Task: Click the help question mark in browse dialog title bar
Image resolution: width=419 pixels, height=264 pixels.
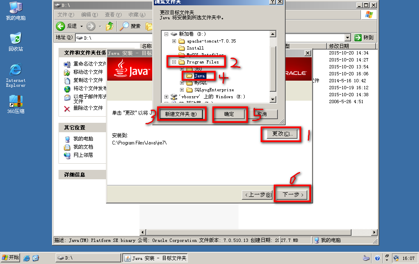Action: (x=272, y=2)
